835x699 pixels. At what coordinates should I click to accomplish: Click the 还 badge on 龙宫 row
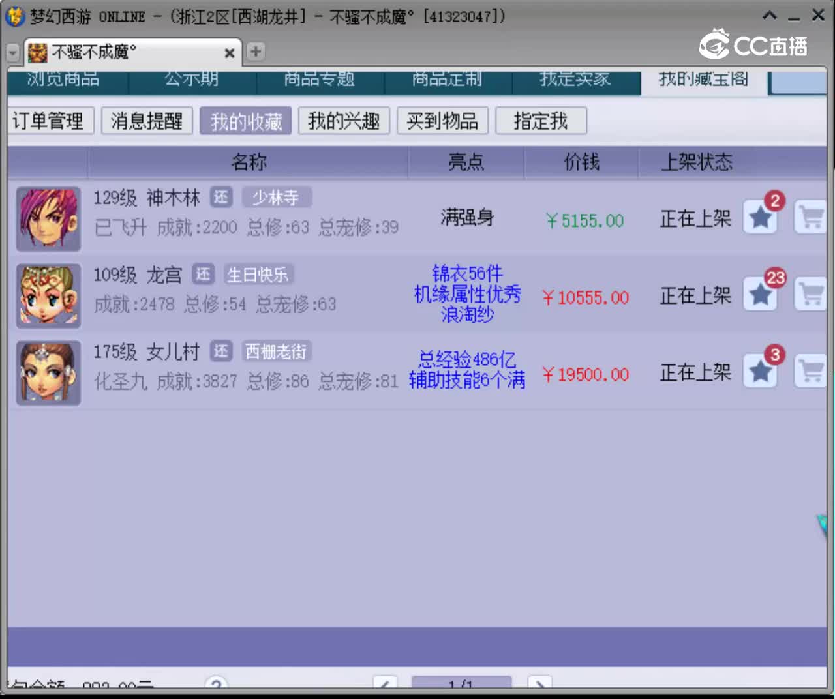tap(203, 275)
